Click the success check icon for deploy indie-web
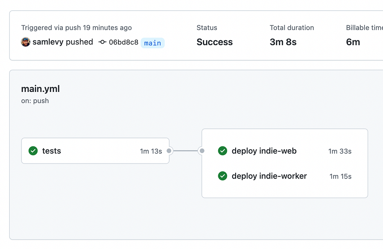 (223, 151)
